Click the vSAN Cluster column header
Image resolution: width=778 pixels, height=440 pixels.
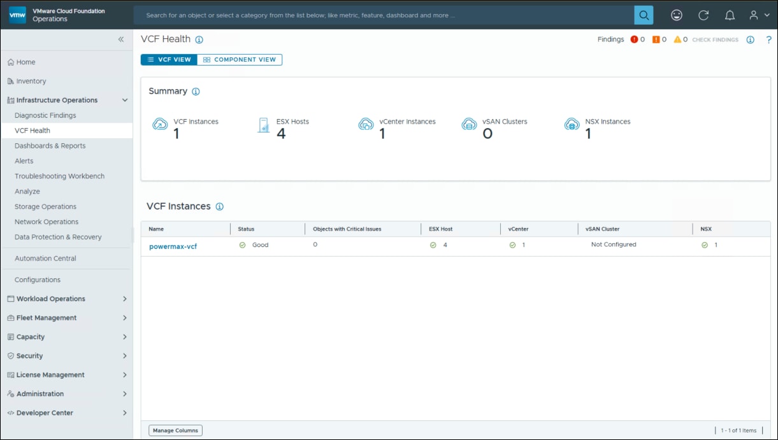click(x=635, y=229)
